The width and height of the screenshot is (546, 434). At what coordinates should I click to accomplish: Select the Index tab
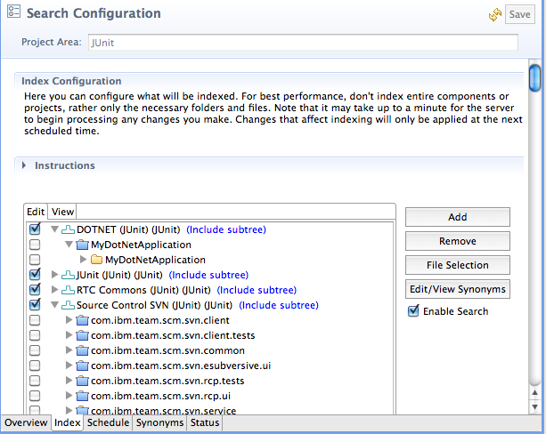click(67, 422)
